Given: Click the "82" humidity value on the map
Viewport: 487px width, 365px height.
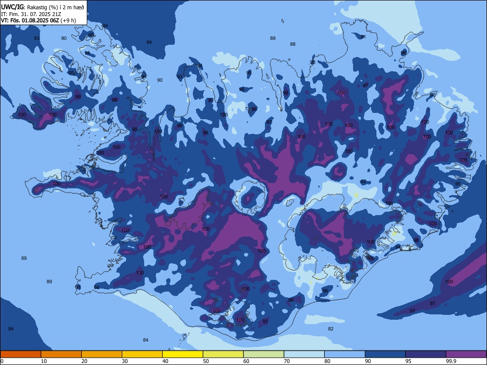Looking at the screenshot, I should pos(331,328).
